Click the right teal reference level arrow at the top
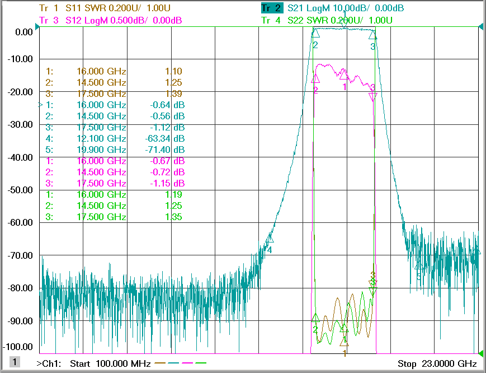The height and width of the screenshot is (373, 486). coord(481,27)
